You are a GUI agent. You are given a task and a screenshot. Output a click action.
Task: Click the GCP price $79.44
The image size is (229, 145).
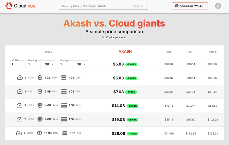coord(191,106)
